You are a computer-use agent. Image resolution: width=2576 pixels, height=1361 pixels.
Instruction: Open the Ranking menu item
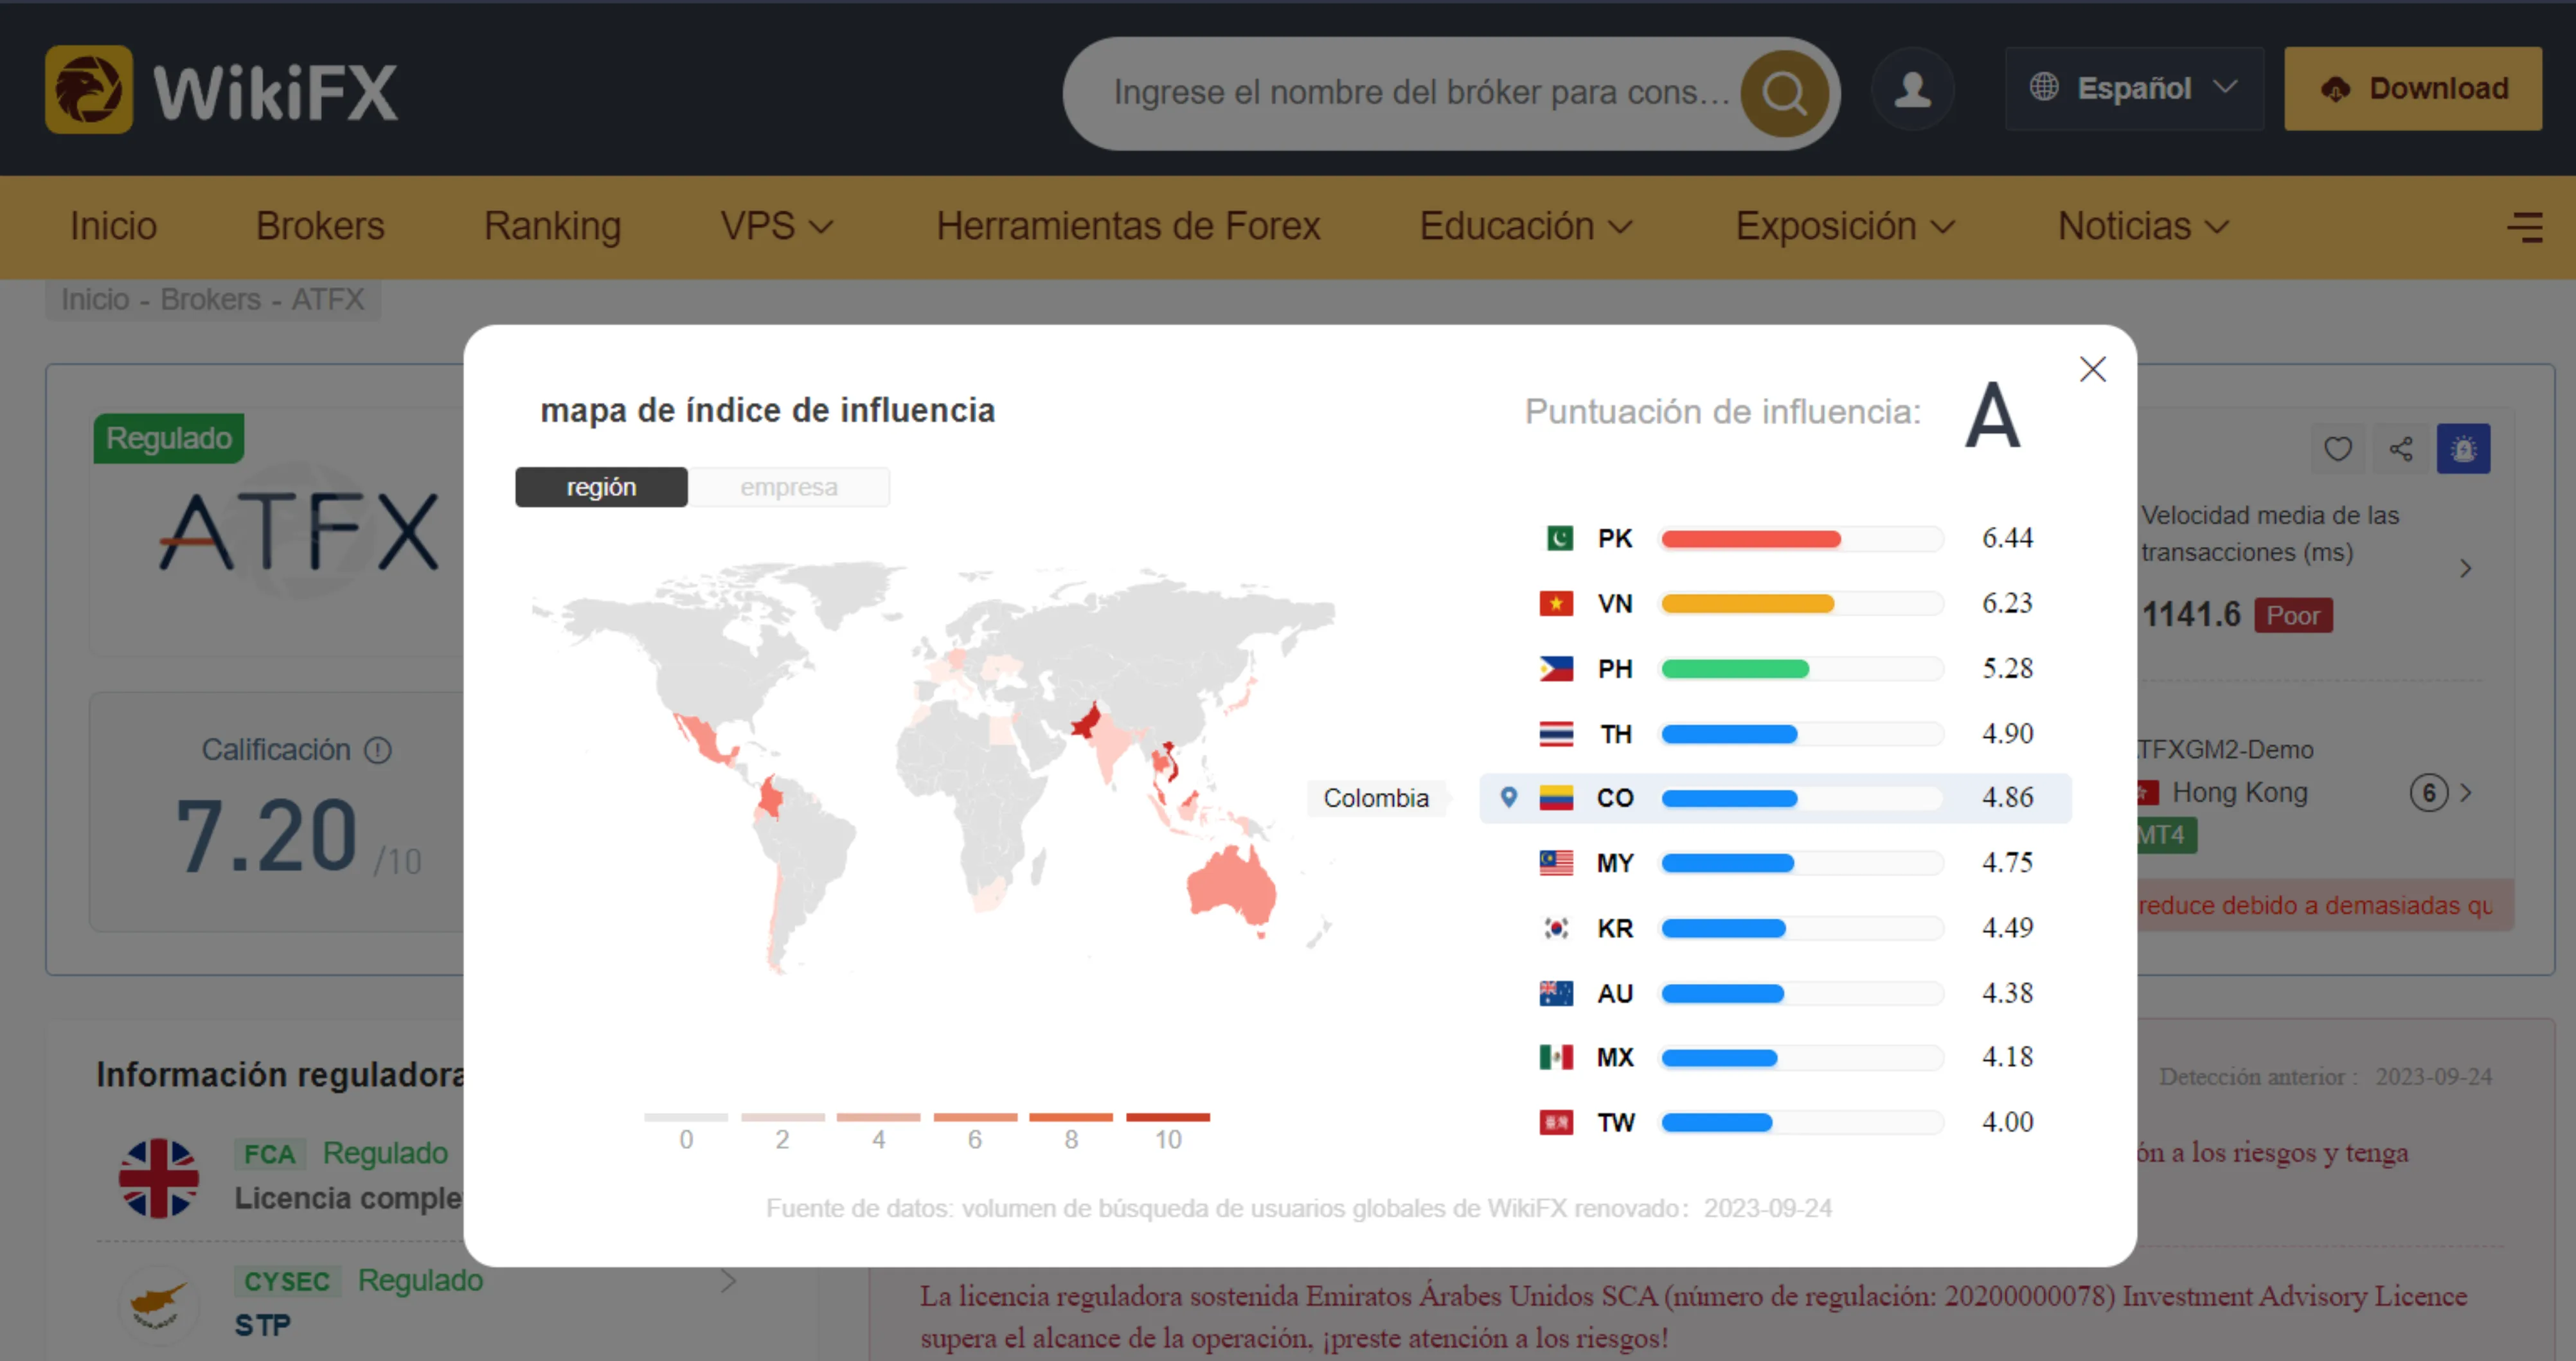pos(552,226)
